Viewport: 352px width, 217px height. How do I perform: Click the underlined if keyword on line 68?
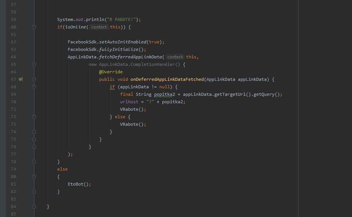point(112,87)
